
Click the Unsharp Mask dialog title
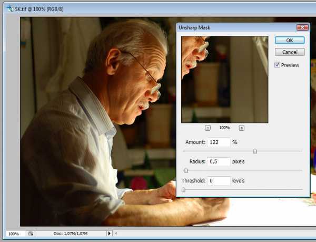coord(194,27)
